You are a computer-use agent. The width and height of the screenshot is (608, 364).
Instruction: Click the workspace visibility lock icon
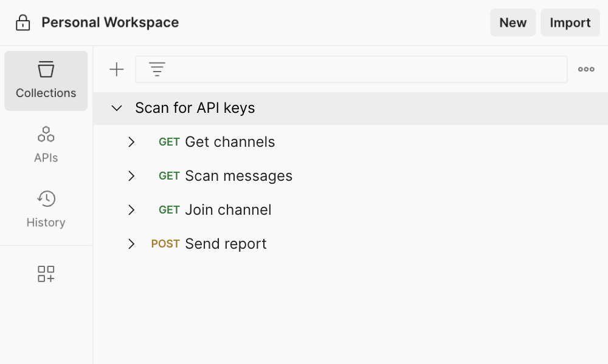(22, 22)
